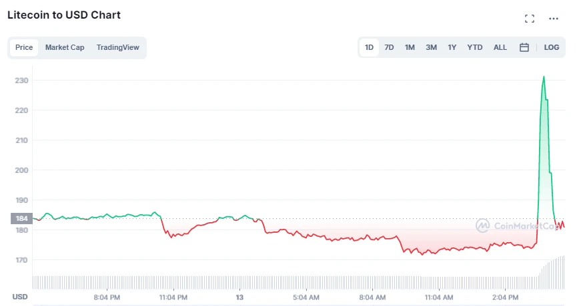Click the 230 price axis label
Screen dimensions: 577x306
click(21, 80)
